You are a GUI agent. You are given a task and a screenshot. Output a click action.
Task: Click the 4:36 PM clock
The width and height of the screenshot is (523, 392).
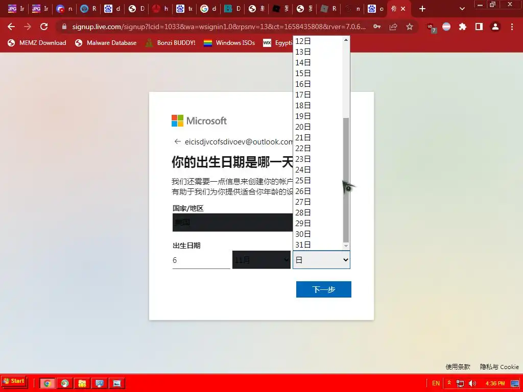pyautogui.click(x=495, y=383)
